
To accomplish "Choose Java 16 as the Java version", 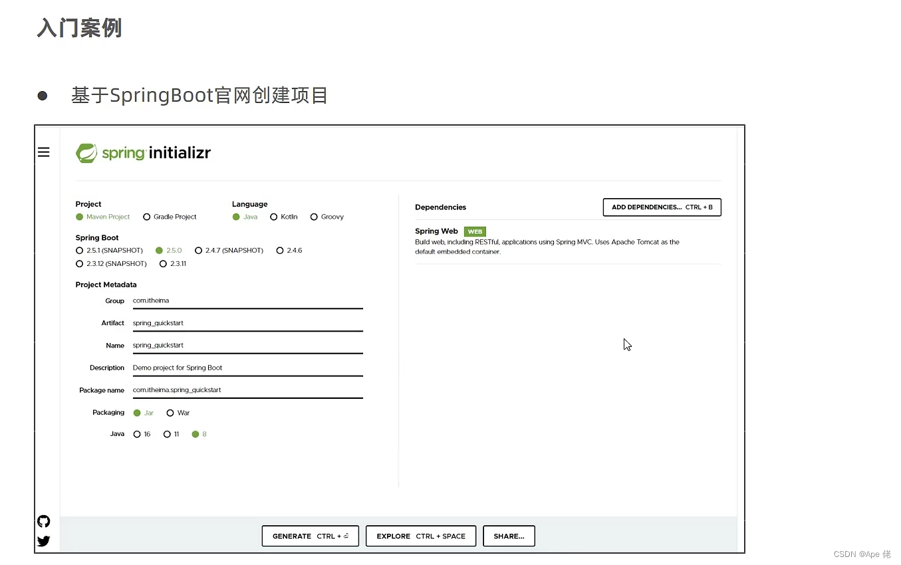I will 136,434.
